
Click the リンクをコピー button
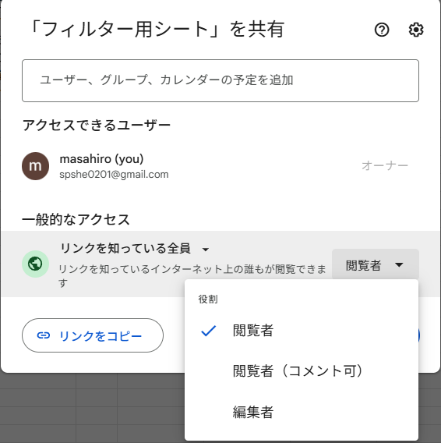93,335
